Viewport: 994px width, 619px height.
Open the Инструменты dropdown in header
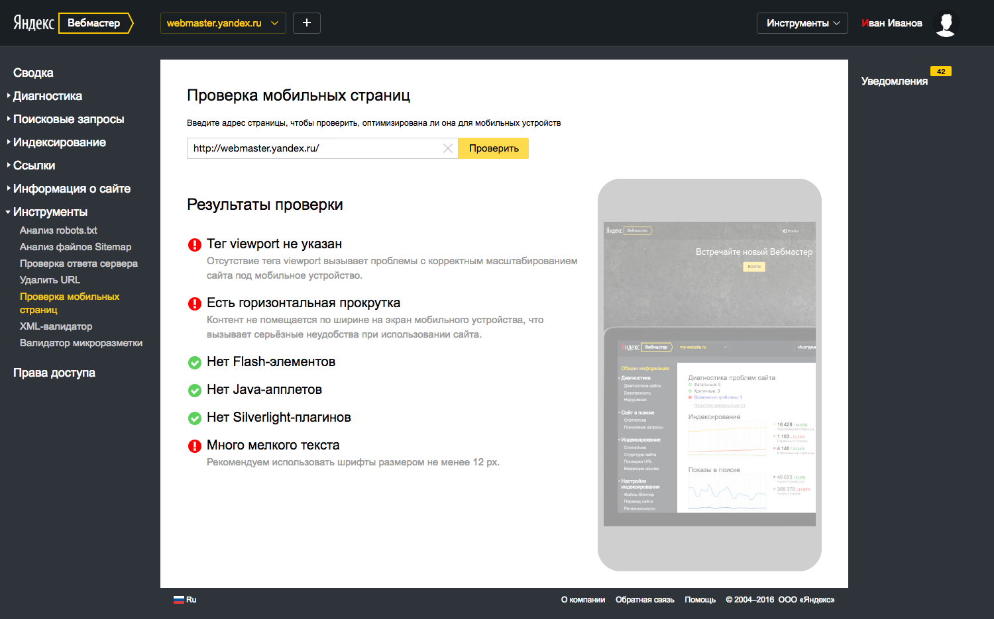(x=802, y=23)
